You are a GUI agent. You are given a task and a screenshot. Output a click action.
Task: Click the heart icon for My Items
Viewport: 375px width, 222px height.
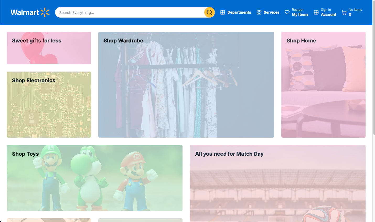(287, 12)
